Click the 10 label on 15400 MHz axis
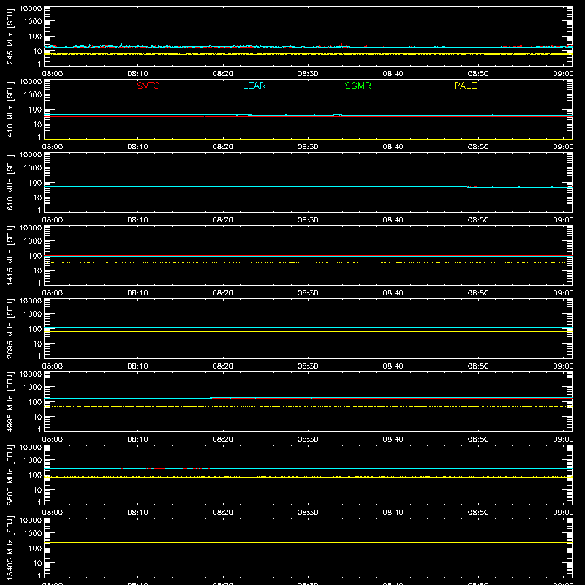Screen dimensions: 585x585 (37, 563)
